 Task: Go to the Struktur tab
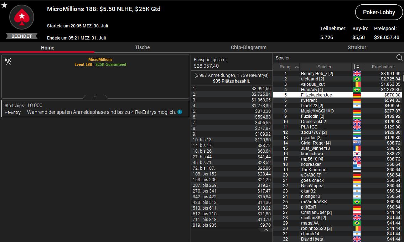(x=357, y=47)
